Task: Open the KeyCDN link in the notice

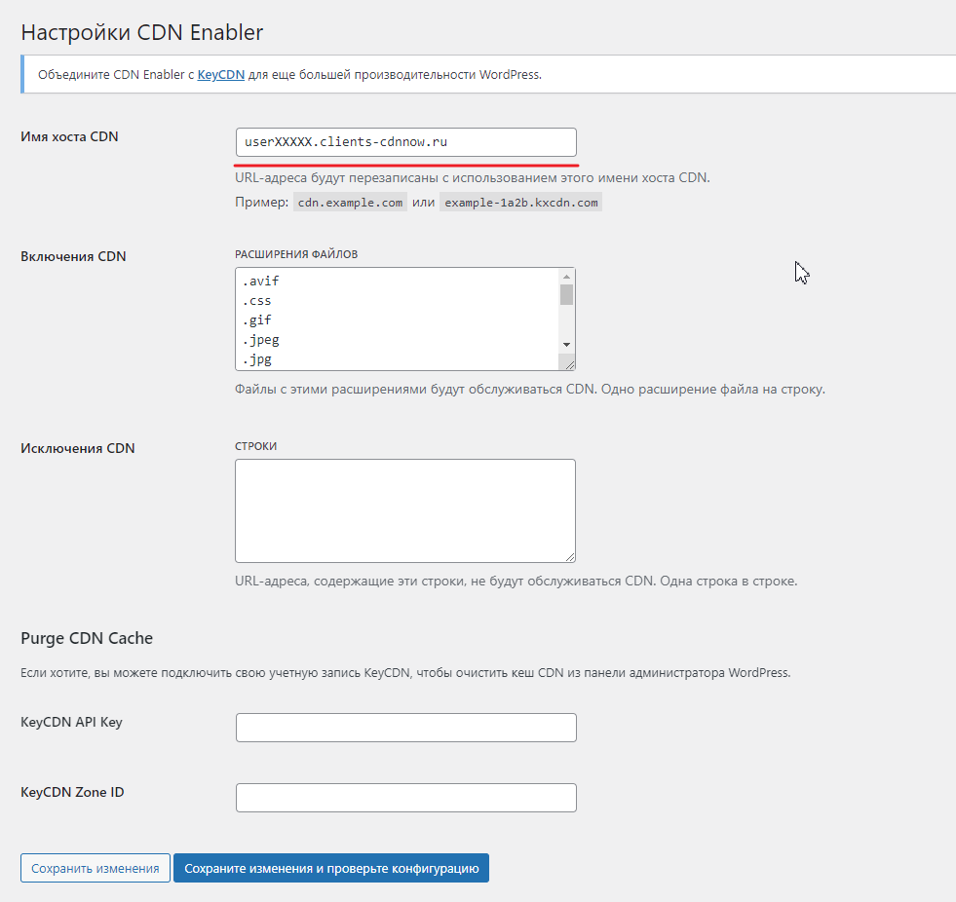Action: [x=221, y=74]
